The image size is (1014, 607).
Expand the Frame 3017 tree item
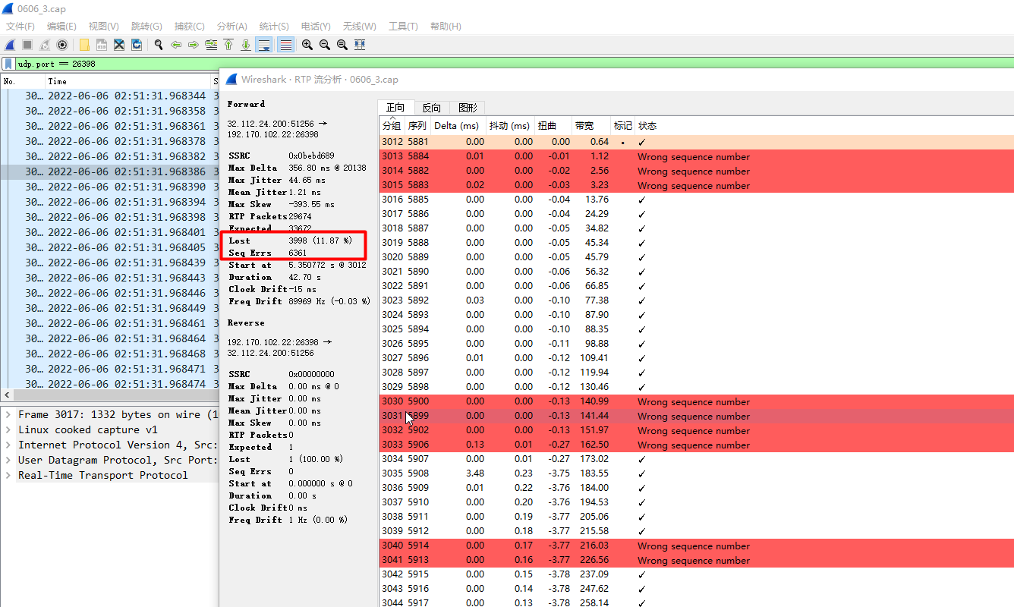(x=8, y=414)
